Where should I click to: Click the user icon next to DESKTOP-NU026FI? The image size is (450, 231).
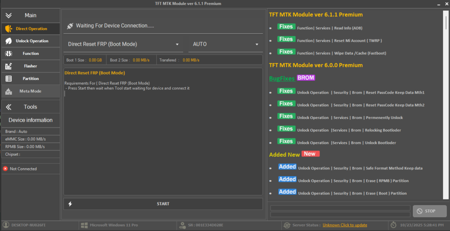6,225
